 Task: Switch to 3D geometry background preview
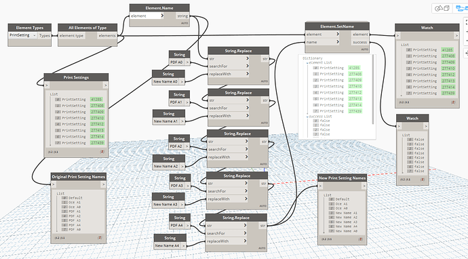tap(442, 8)
